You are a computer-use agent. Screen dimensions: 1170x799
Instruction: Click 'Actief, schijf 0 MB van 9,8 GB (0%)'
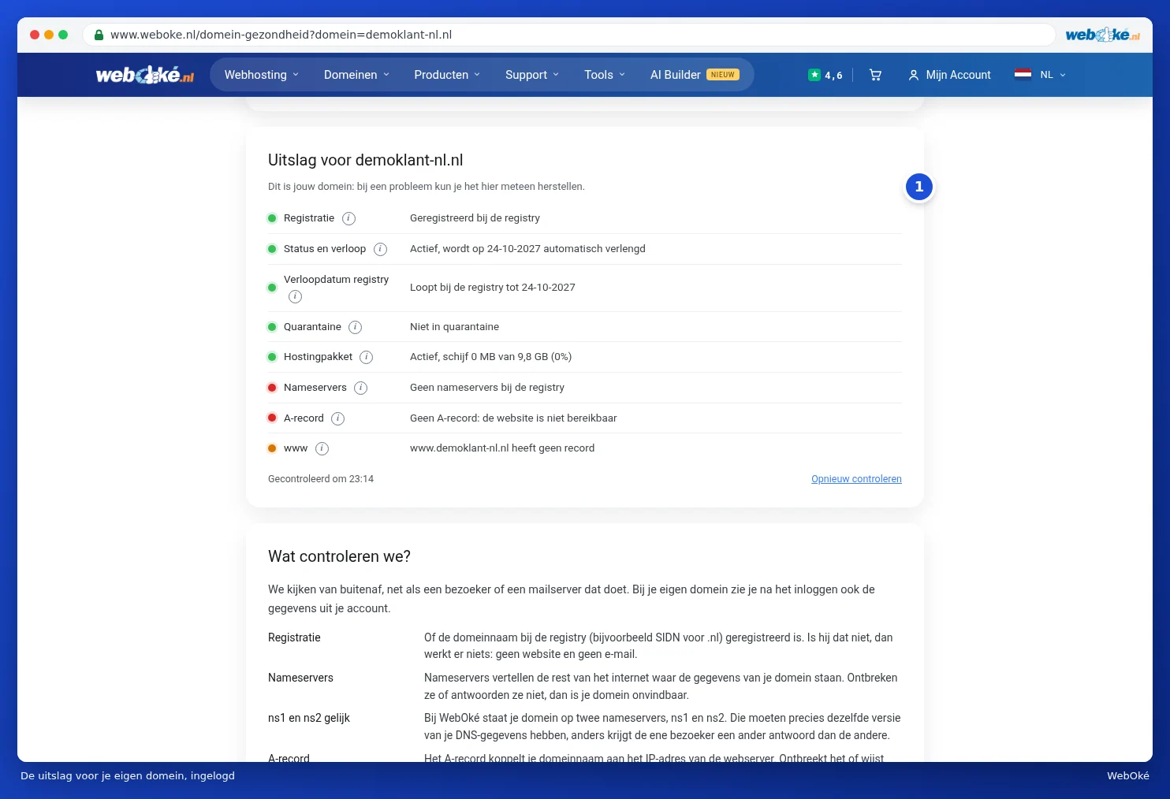[490, 357]
